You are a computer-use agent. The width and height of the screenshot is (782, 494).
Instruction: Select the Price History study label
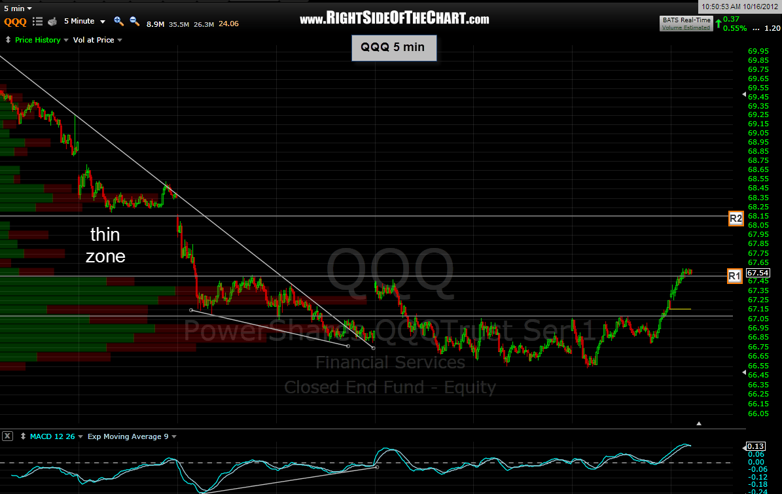click(37, 40)
